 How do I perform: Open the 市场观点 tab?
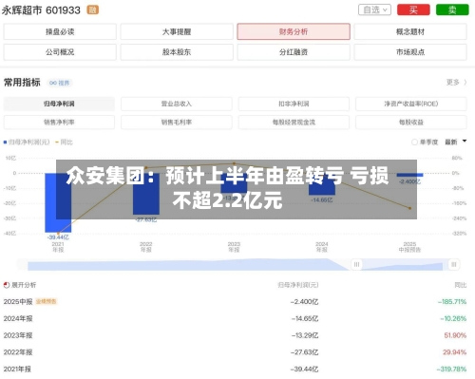pos(410,52)
